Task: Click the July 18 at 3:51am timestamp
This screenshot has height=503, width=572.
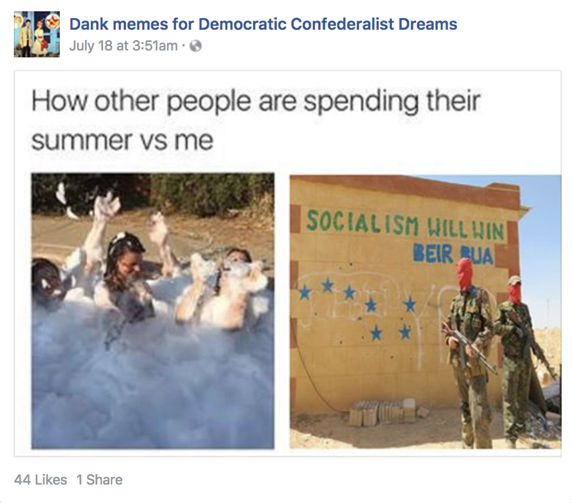Action: [123, 46]
